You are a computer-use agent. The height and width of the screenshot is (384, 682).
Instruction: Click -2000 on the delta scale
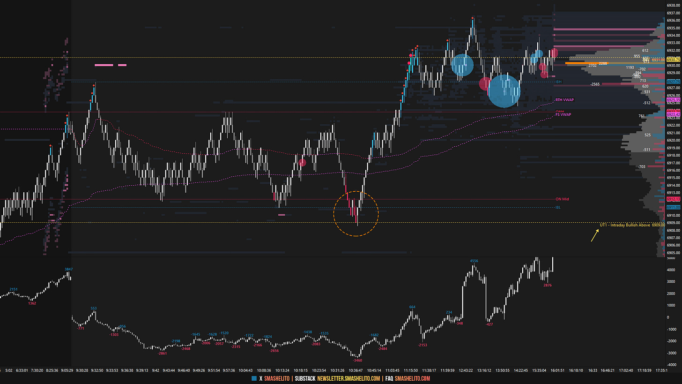(672, 341)
